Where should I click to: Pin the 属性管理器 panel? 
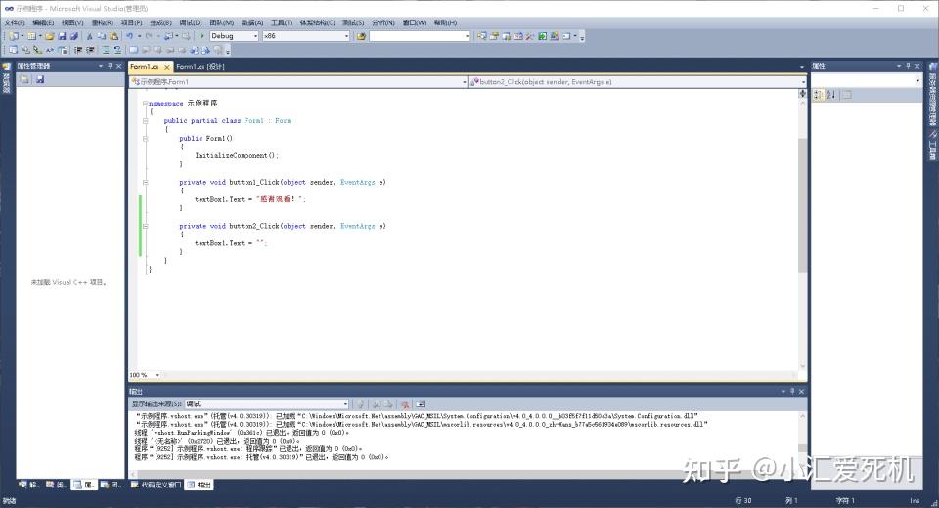coord(110,66)
